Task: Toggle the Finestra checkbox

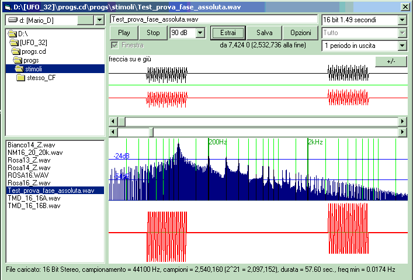Action: [x=114, y=45]
